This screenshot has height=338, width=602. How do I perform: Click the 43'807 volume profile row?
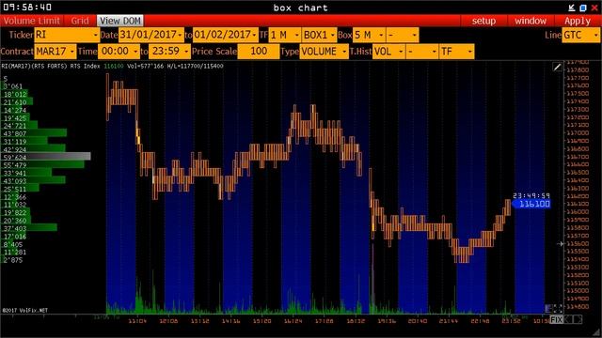point(34,133)
